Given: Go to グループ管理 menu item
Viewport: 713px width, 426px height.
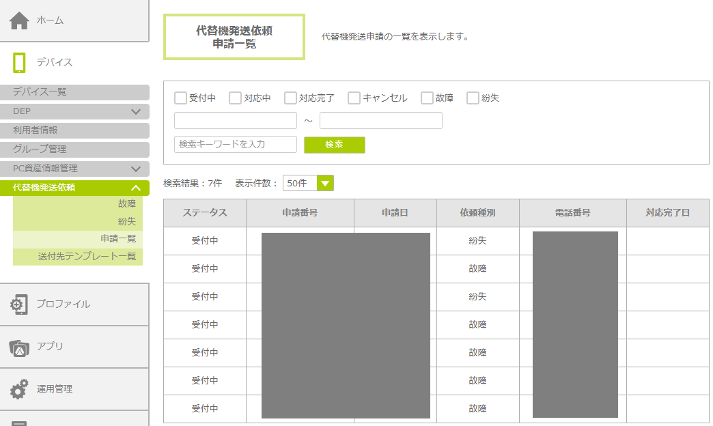Looking at the screenshot, I should click(x=40, y=150).
